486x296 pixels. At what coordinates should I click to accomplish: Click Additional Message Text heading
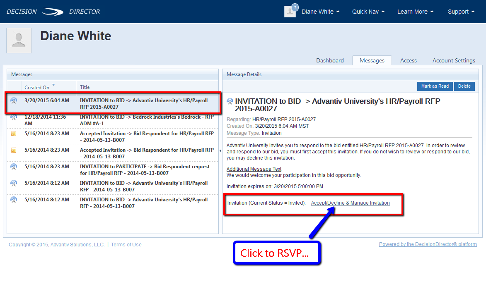pos(254,169)
